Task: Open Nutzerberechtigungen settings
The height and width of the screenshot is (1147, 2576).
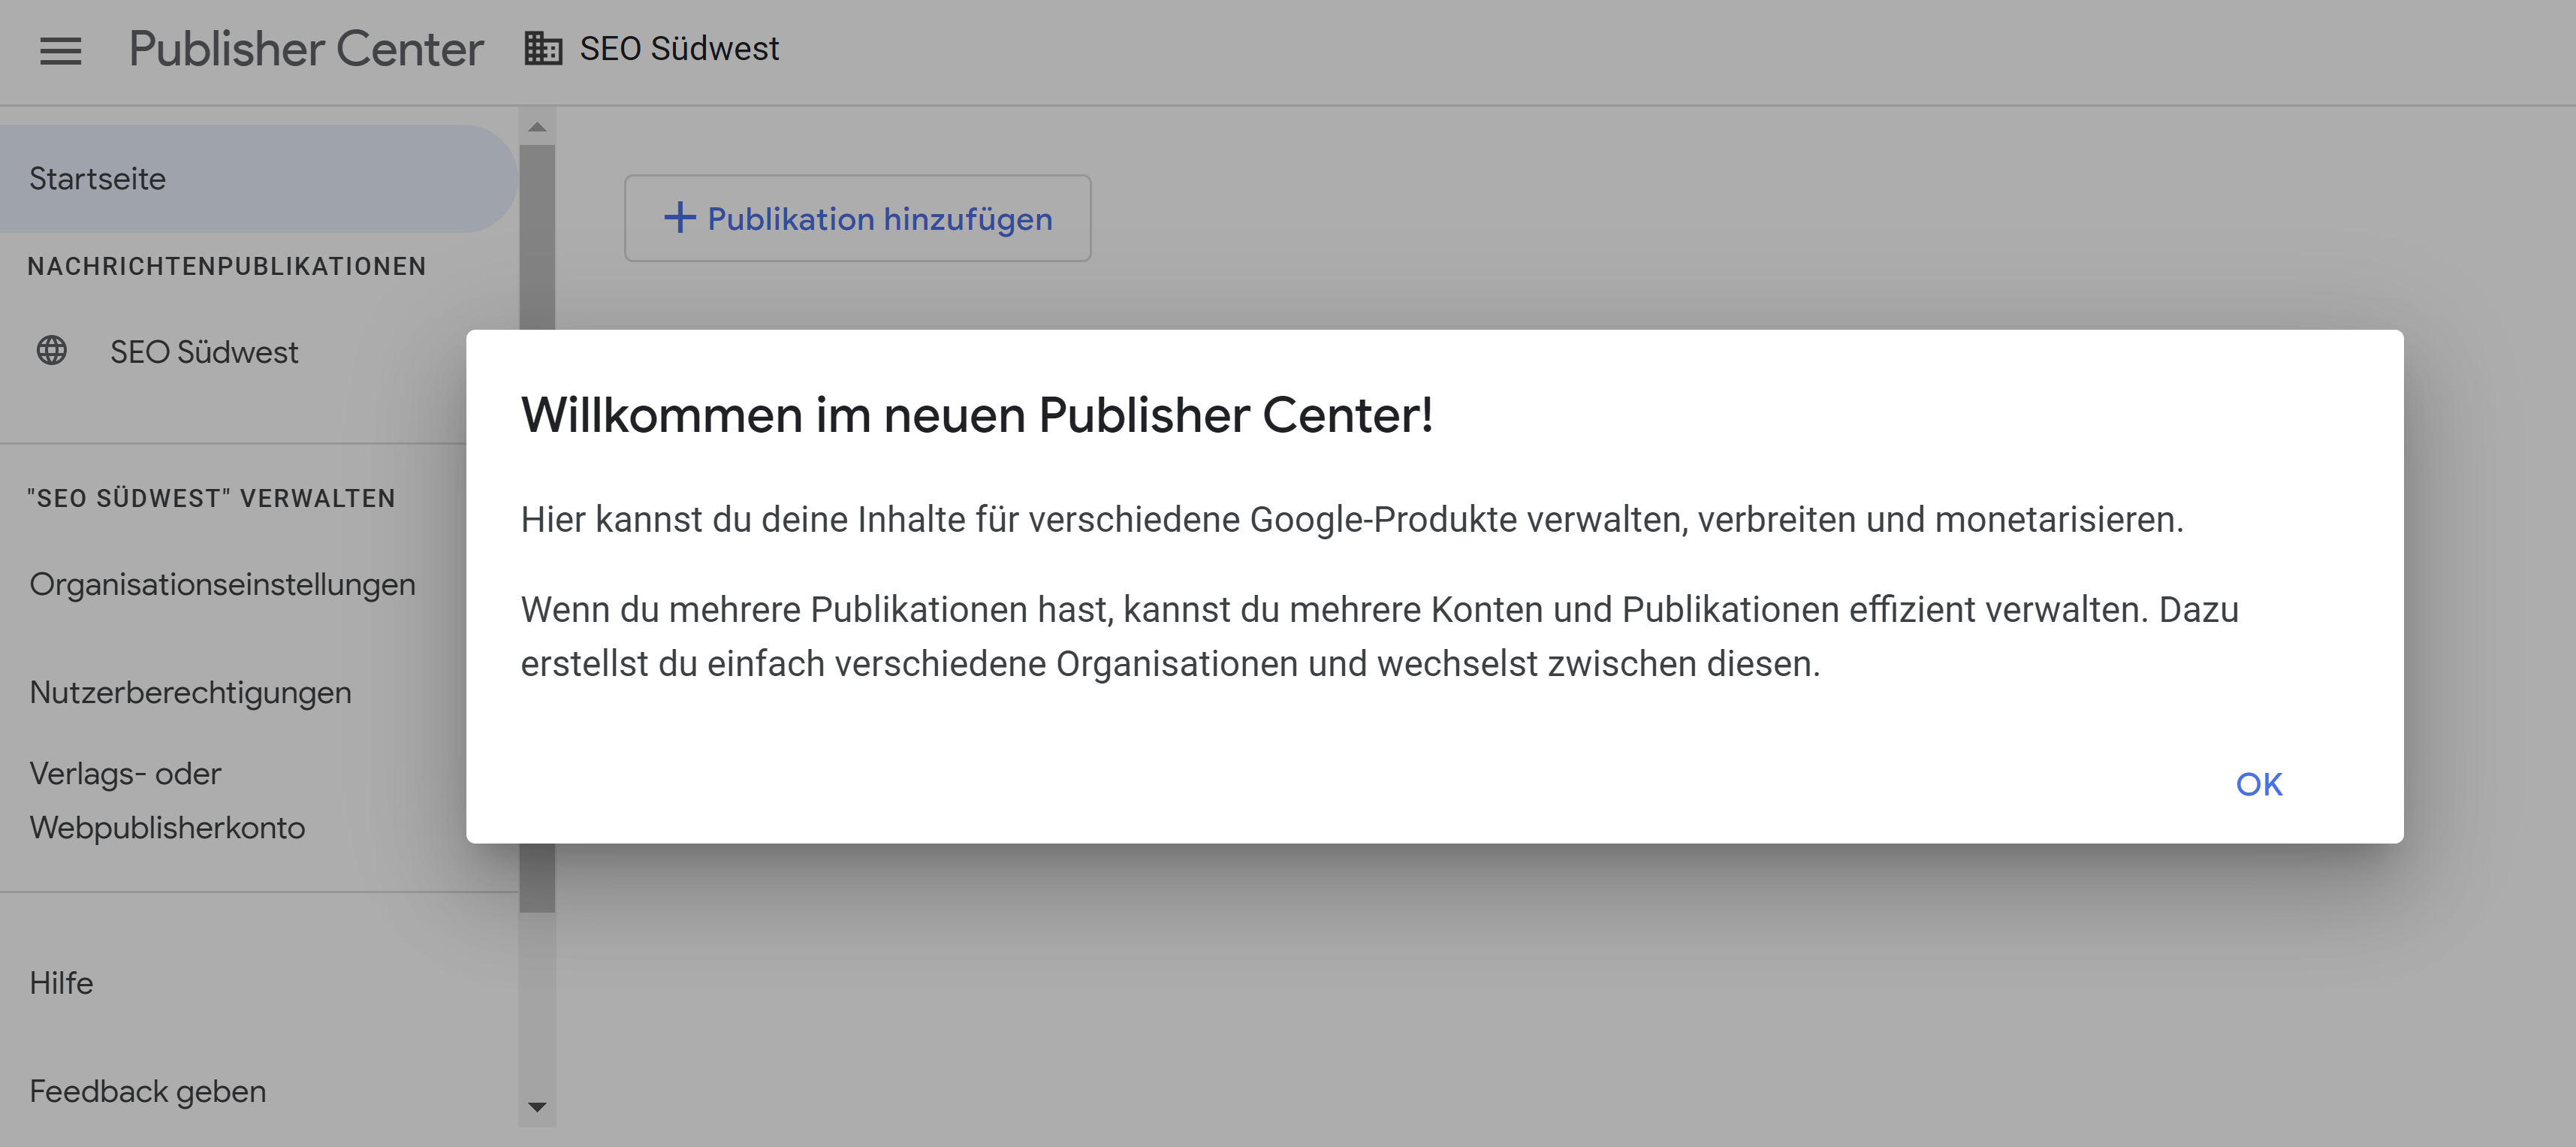Action: (x=190, y=691)
